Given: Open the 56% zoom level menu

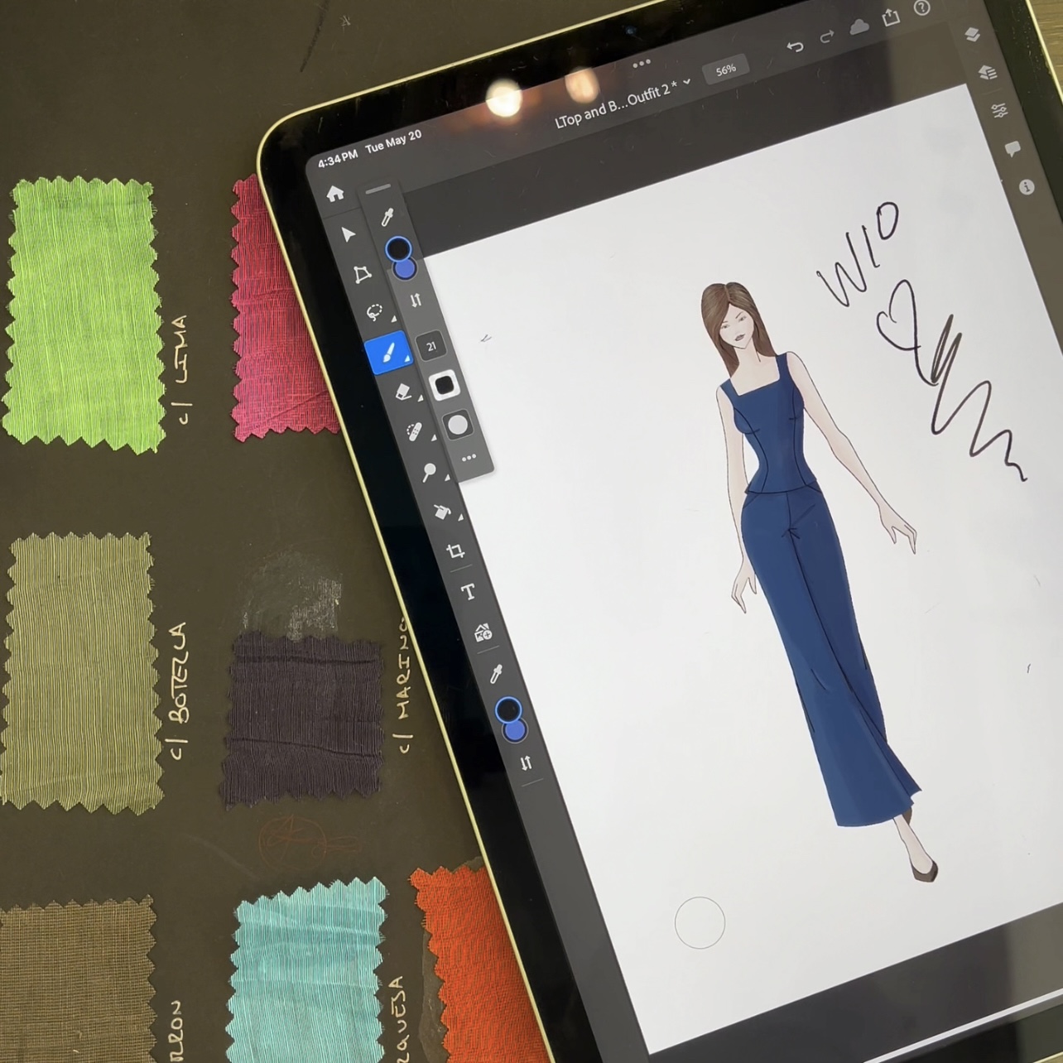Looking at the screenshot, I should pyautogui.click(x=726, y=70).
